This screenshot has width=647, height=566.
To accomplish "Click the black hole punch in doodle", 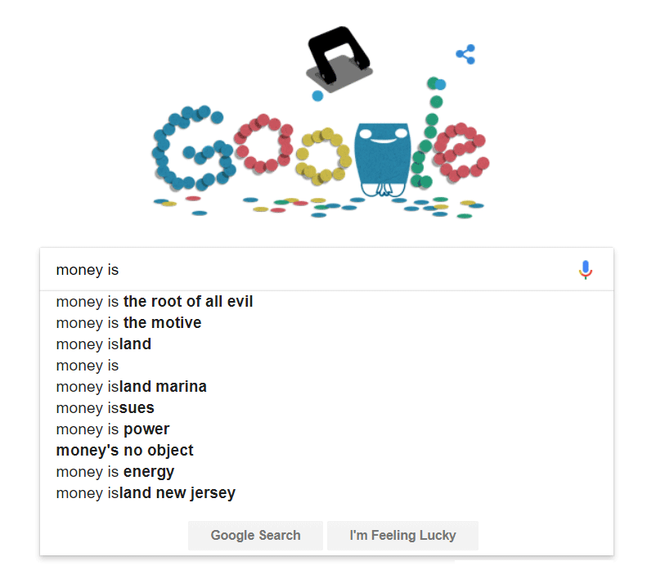I will [x=339, y=58].
